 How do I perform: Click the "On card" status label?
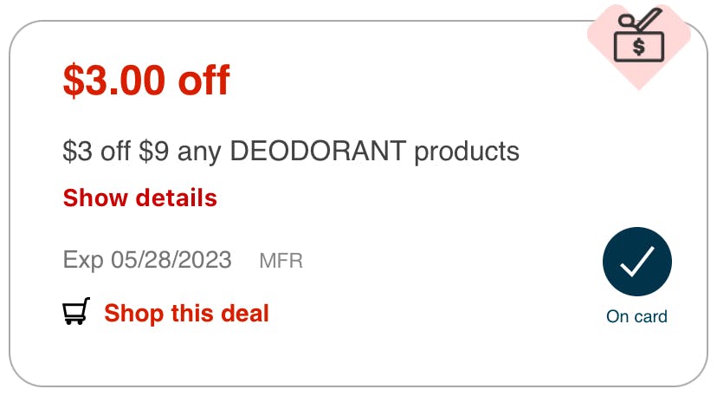click(x=636, y=317)
